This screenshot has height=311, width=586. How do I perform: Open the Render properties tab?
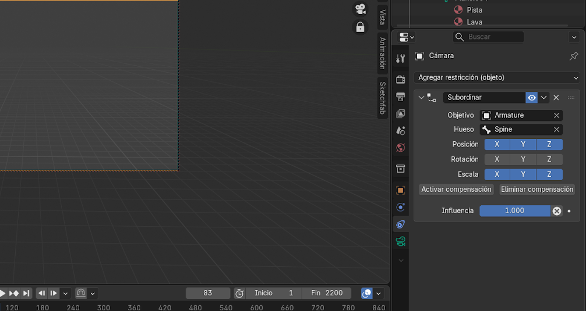400,79
